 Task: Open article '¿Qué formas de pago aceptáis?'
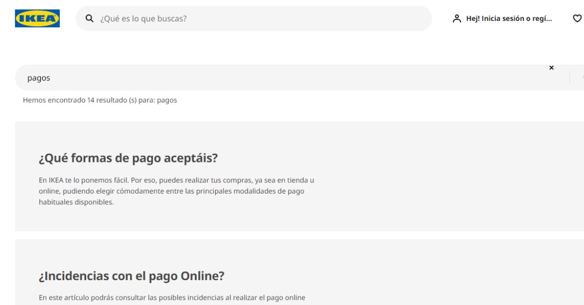tap(128, 158)
